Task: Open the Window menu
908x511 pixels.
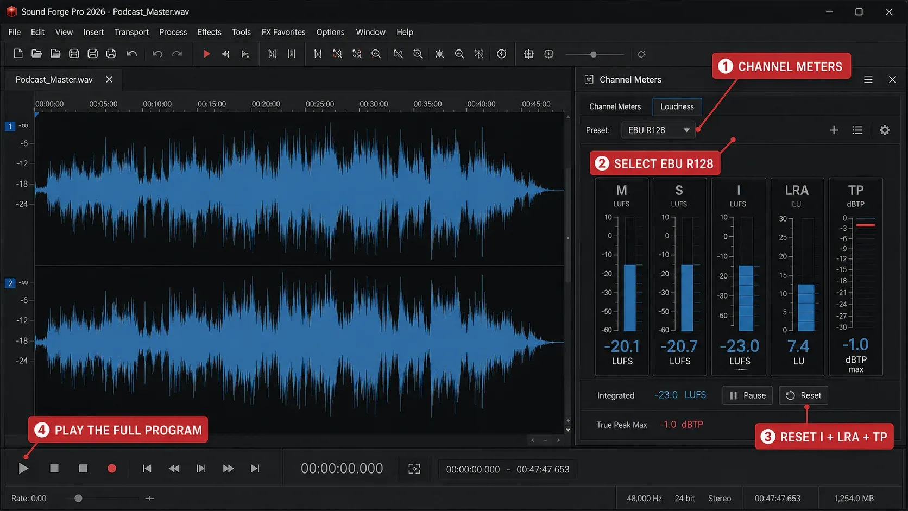Action: 370,32
